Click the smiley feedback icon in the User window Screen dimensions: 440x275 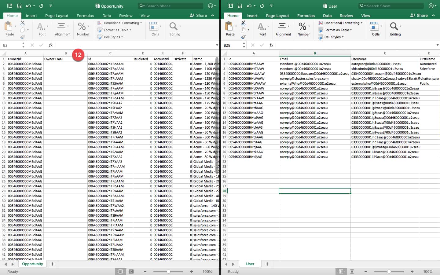pyautogui.click(x=431, y=6)
